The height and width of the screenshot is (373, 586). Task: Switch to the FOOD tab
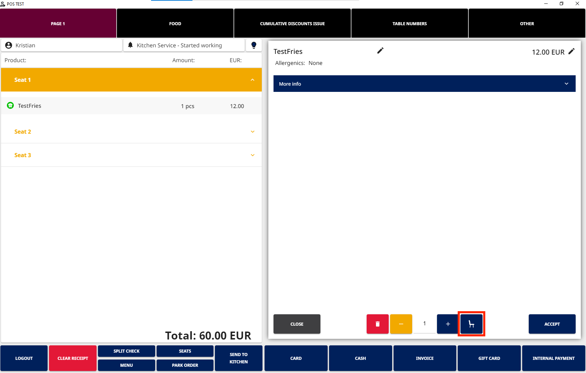point(175,23)
